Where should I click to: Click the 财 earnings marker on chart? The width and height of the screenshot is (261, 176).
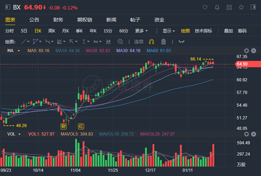(x=64, y=126)
